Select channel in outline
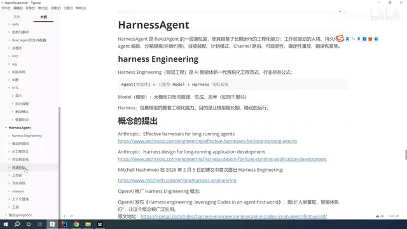 (18, 191)
